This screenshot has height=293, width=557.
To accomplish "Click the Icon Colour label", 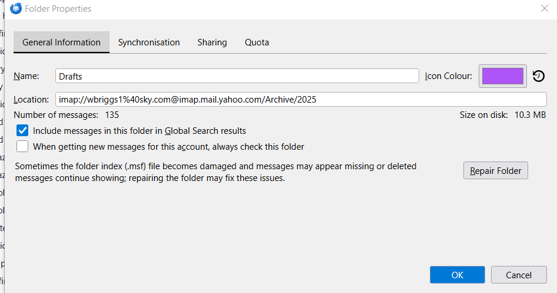I will click(x=449, y=76).
